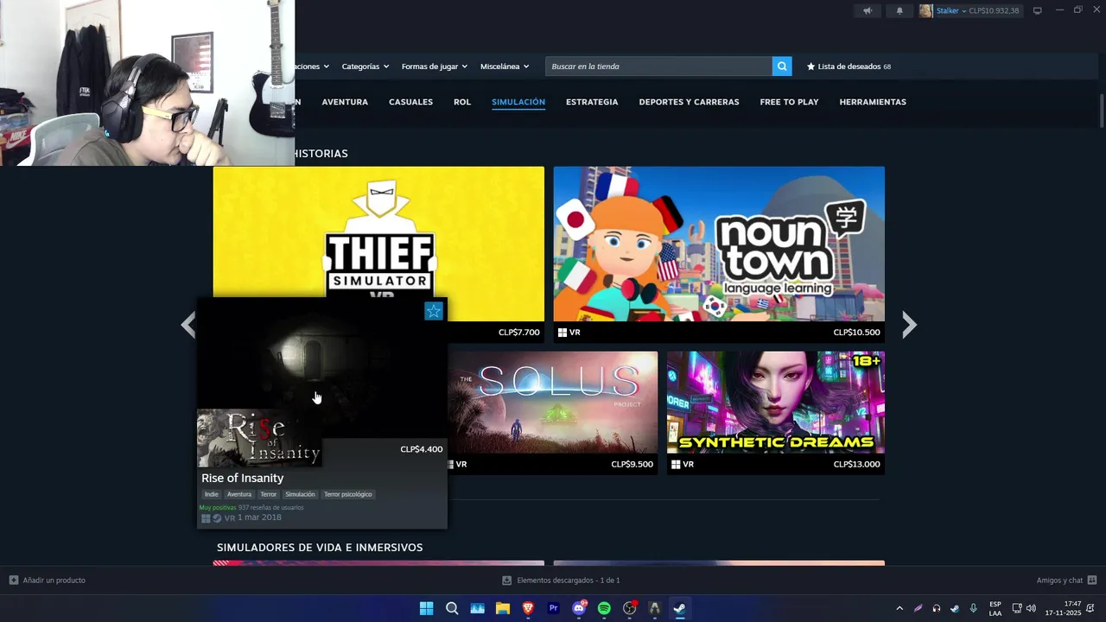Expand the Categorías dropdown
This screenshot has width=1106, height=622.
tap(365, 67)
